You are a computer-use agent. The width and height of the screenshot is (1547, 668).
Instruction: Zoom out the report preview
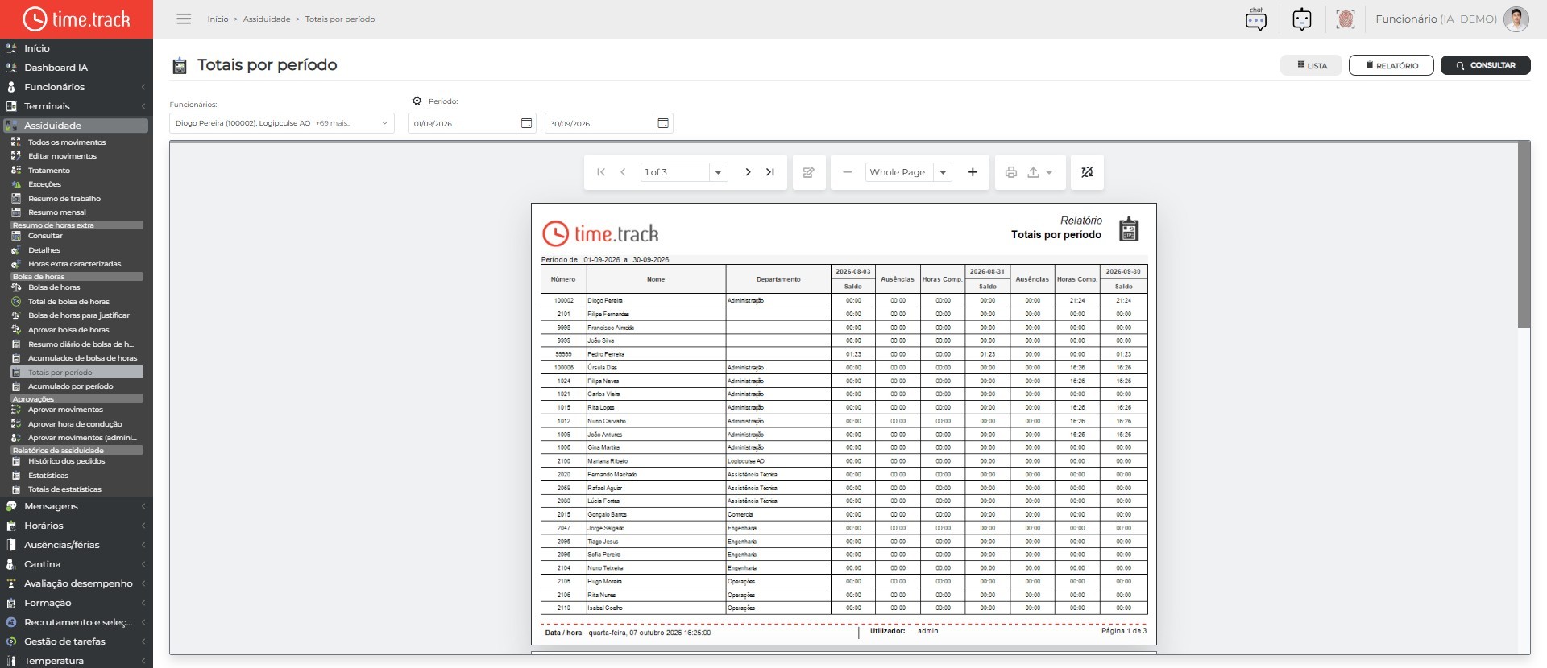point(847,172)
